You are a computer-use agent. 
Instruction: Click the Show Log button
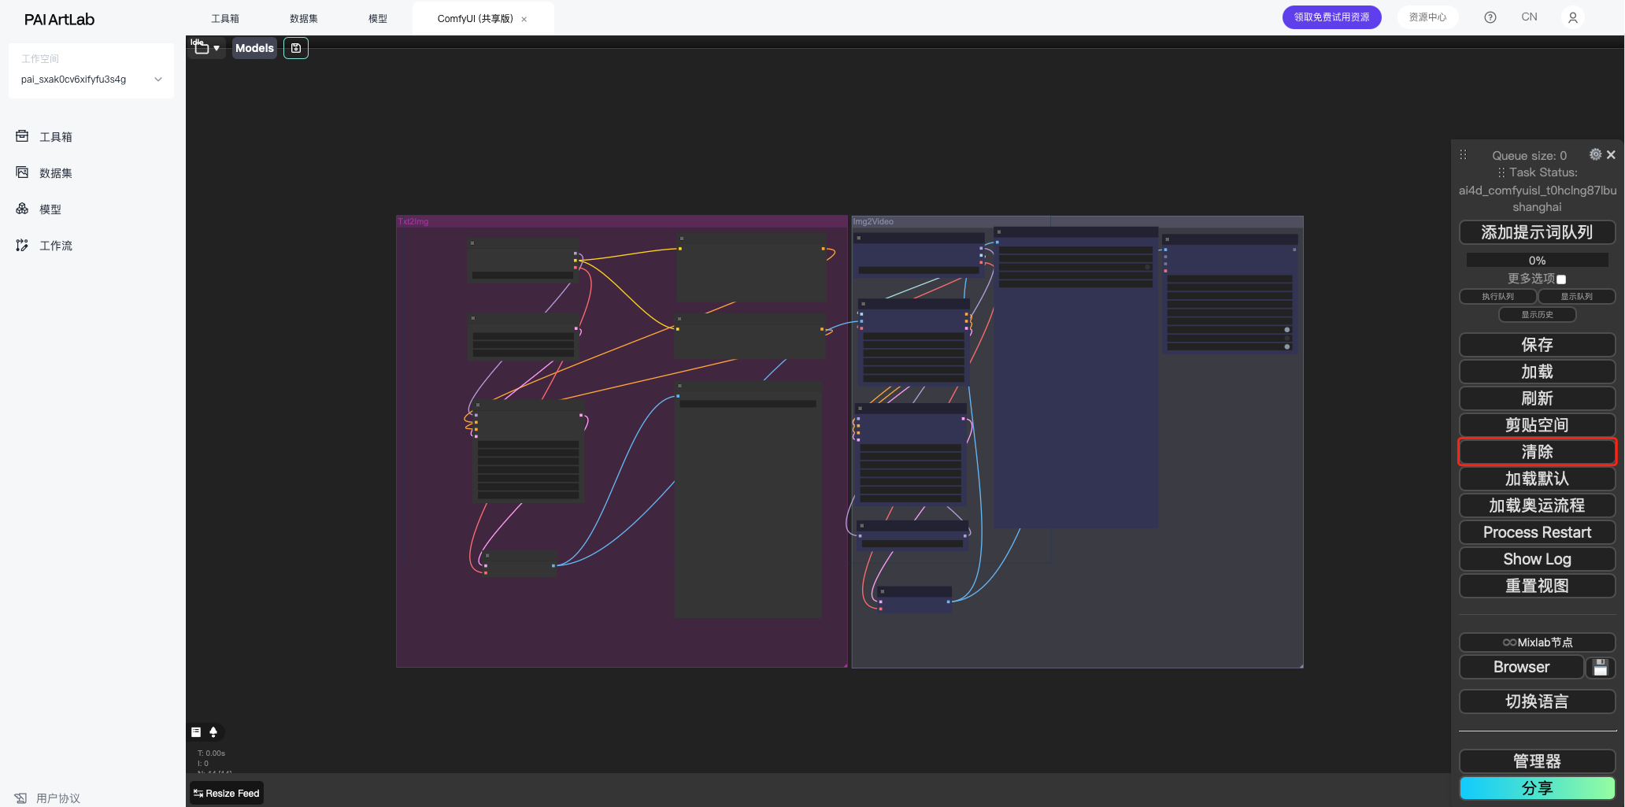[x=1537, y=559]
